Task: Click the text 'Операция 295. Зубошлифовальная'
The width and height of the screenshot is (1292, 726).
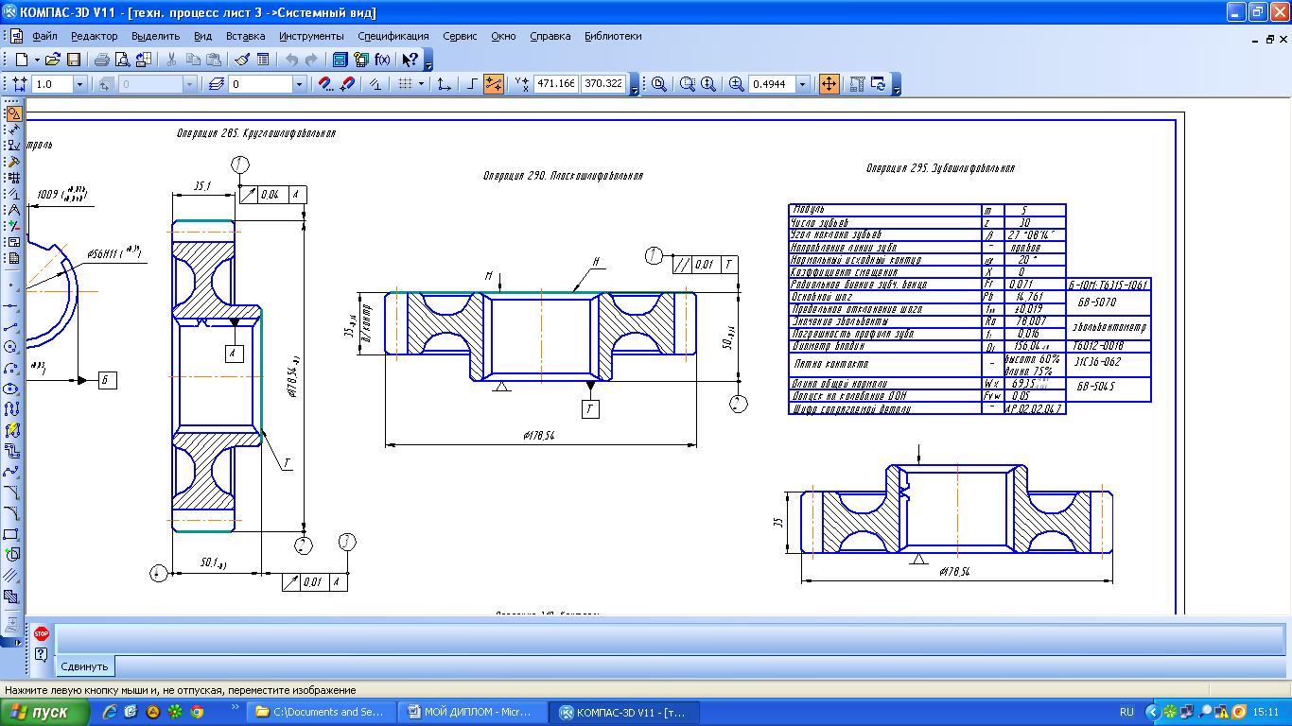Action: [940, 168]
